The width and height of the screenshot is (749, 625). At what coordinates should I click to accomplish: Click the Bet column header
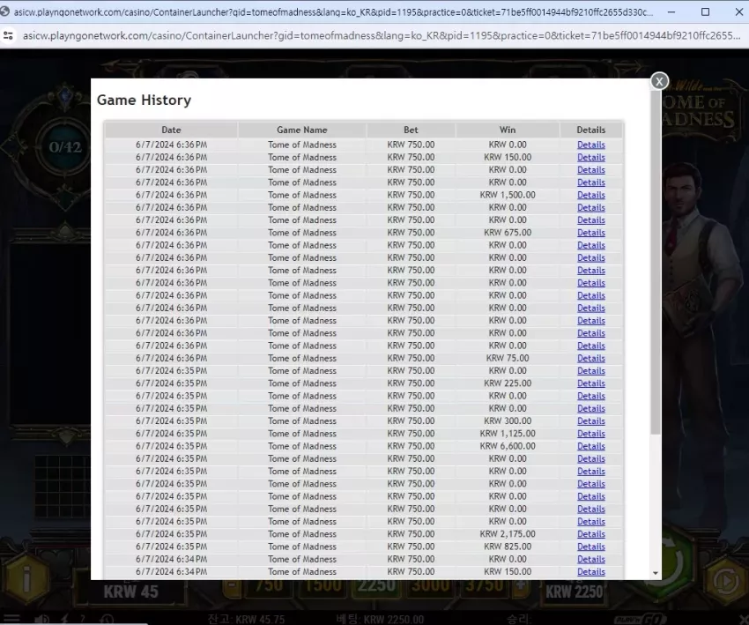[x=411, y=130]
